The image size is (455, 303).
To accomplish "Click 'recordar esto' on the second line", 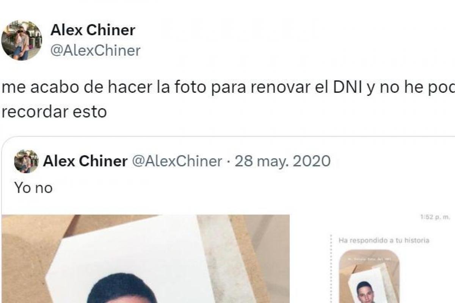I will 54,112.
